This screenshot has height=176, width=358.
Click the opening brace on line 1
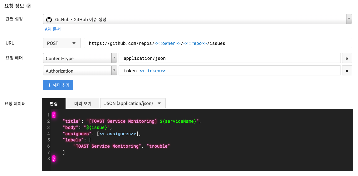click(54, 115)
